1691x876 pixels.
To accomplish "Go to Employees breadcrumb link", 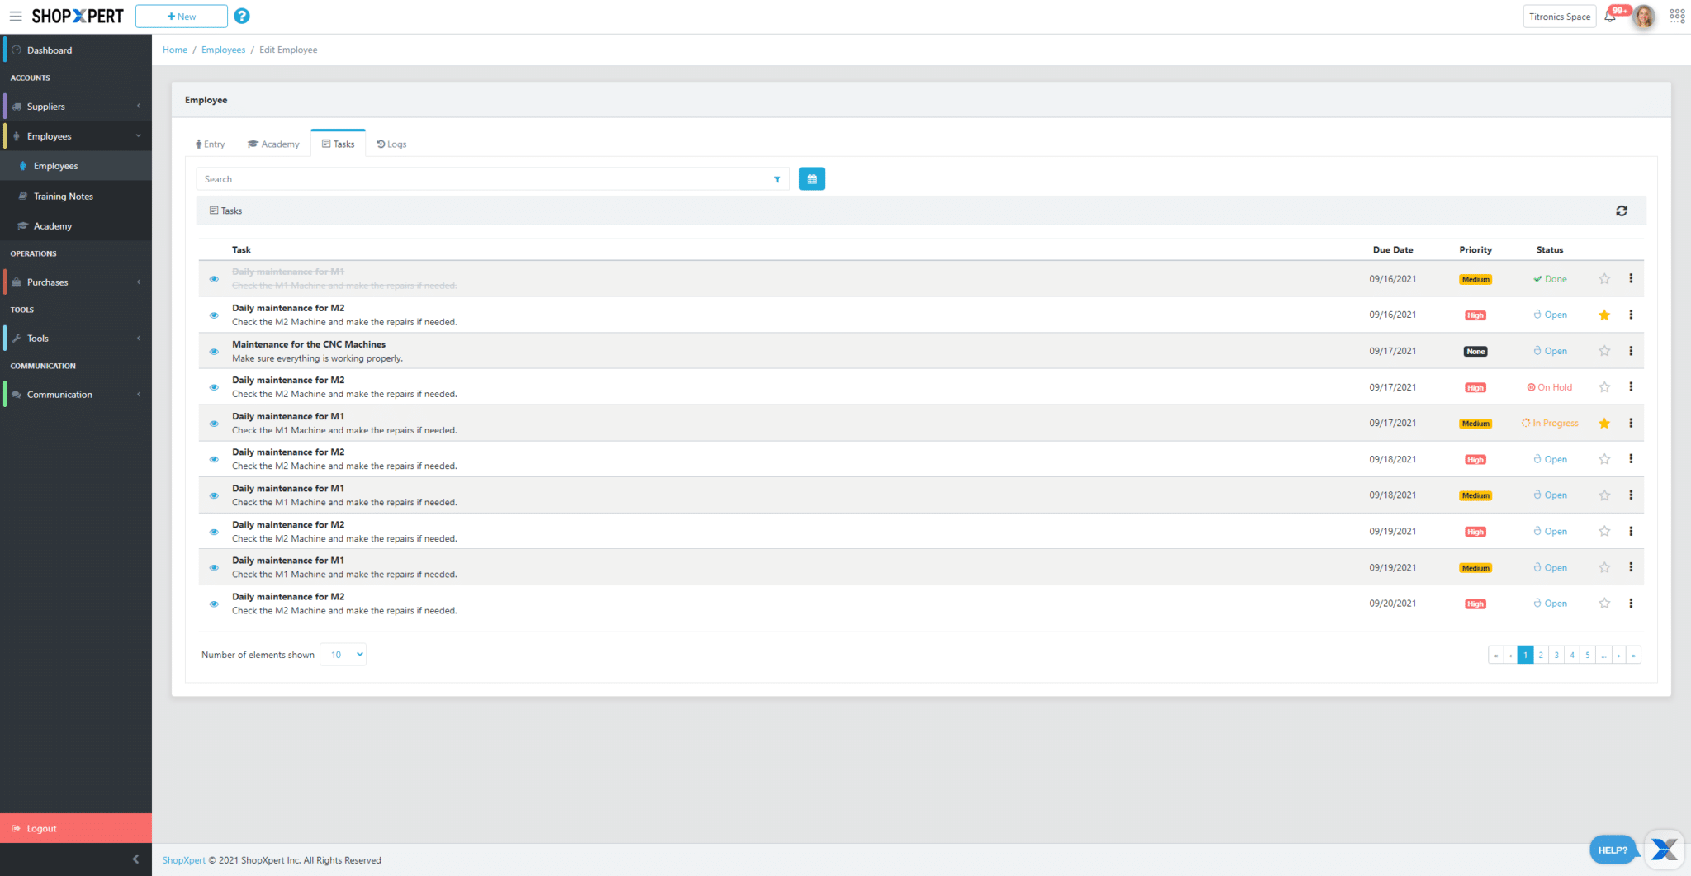I will 223,50.
